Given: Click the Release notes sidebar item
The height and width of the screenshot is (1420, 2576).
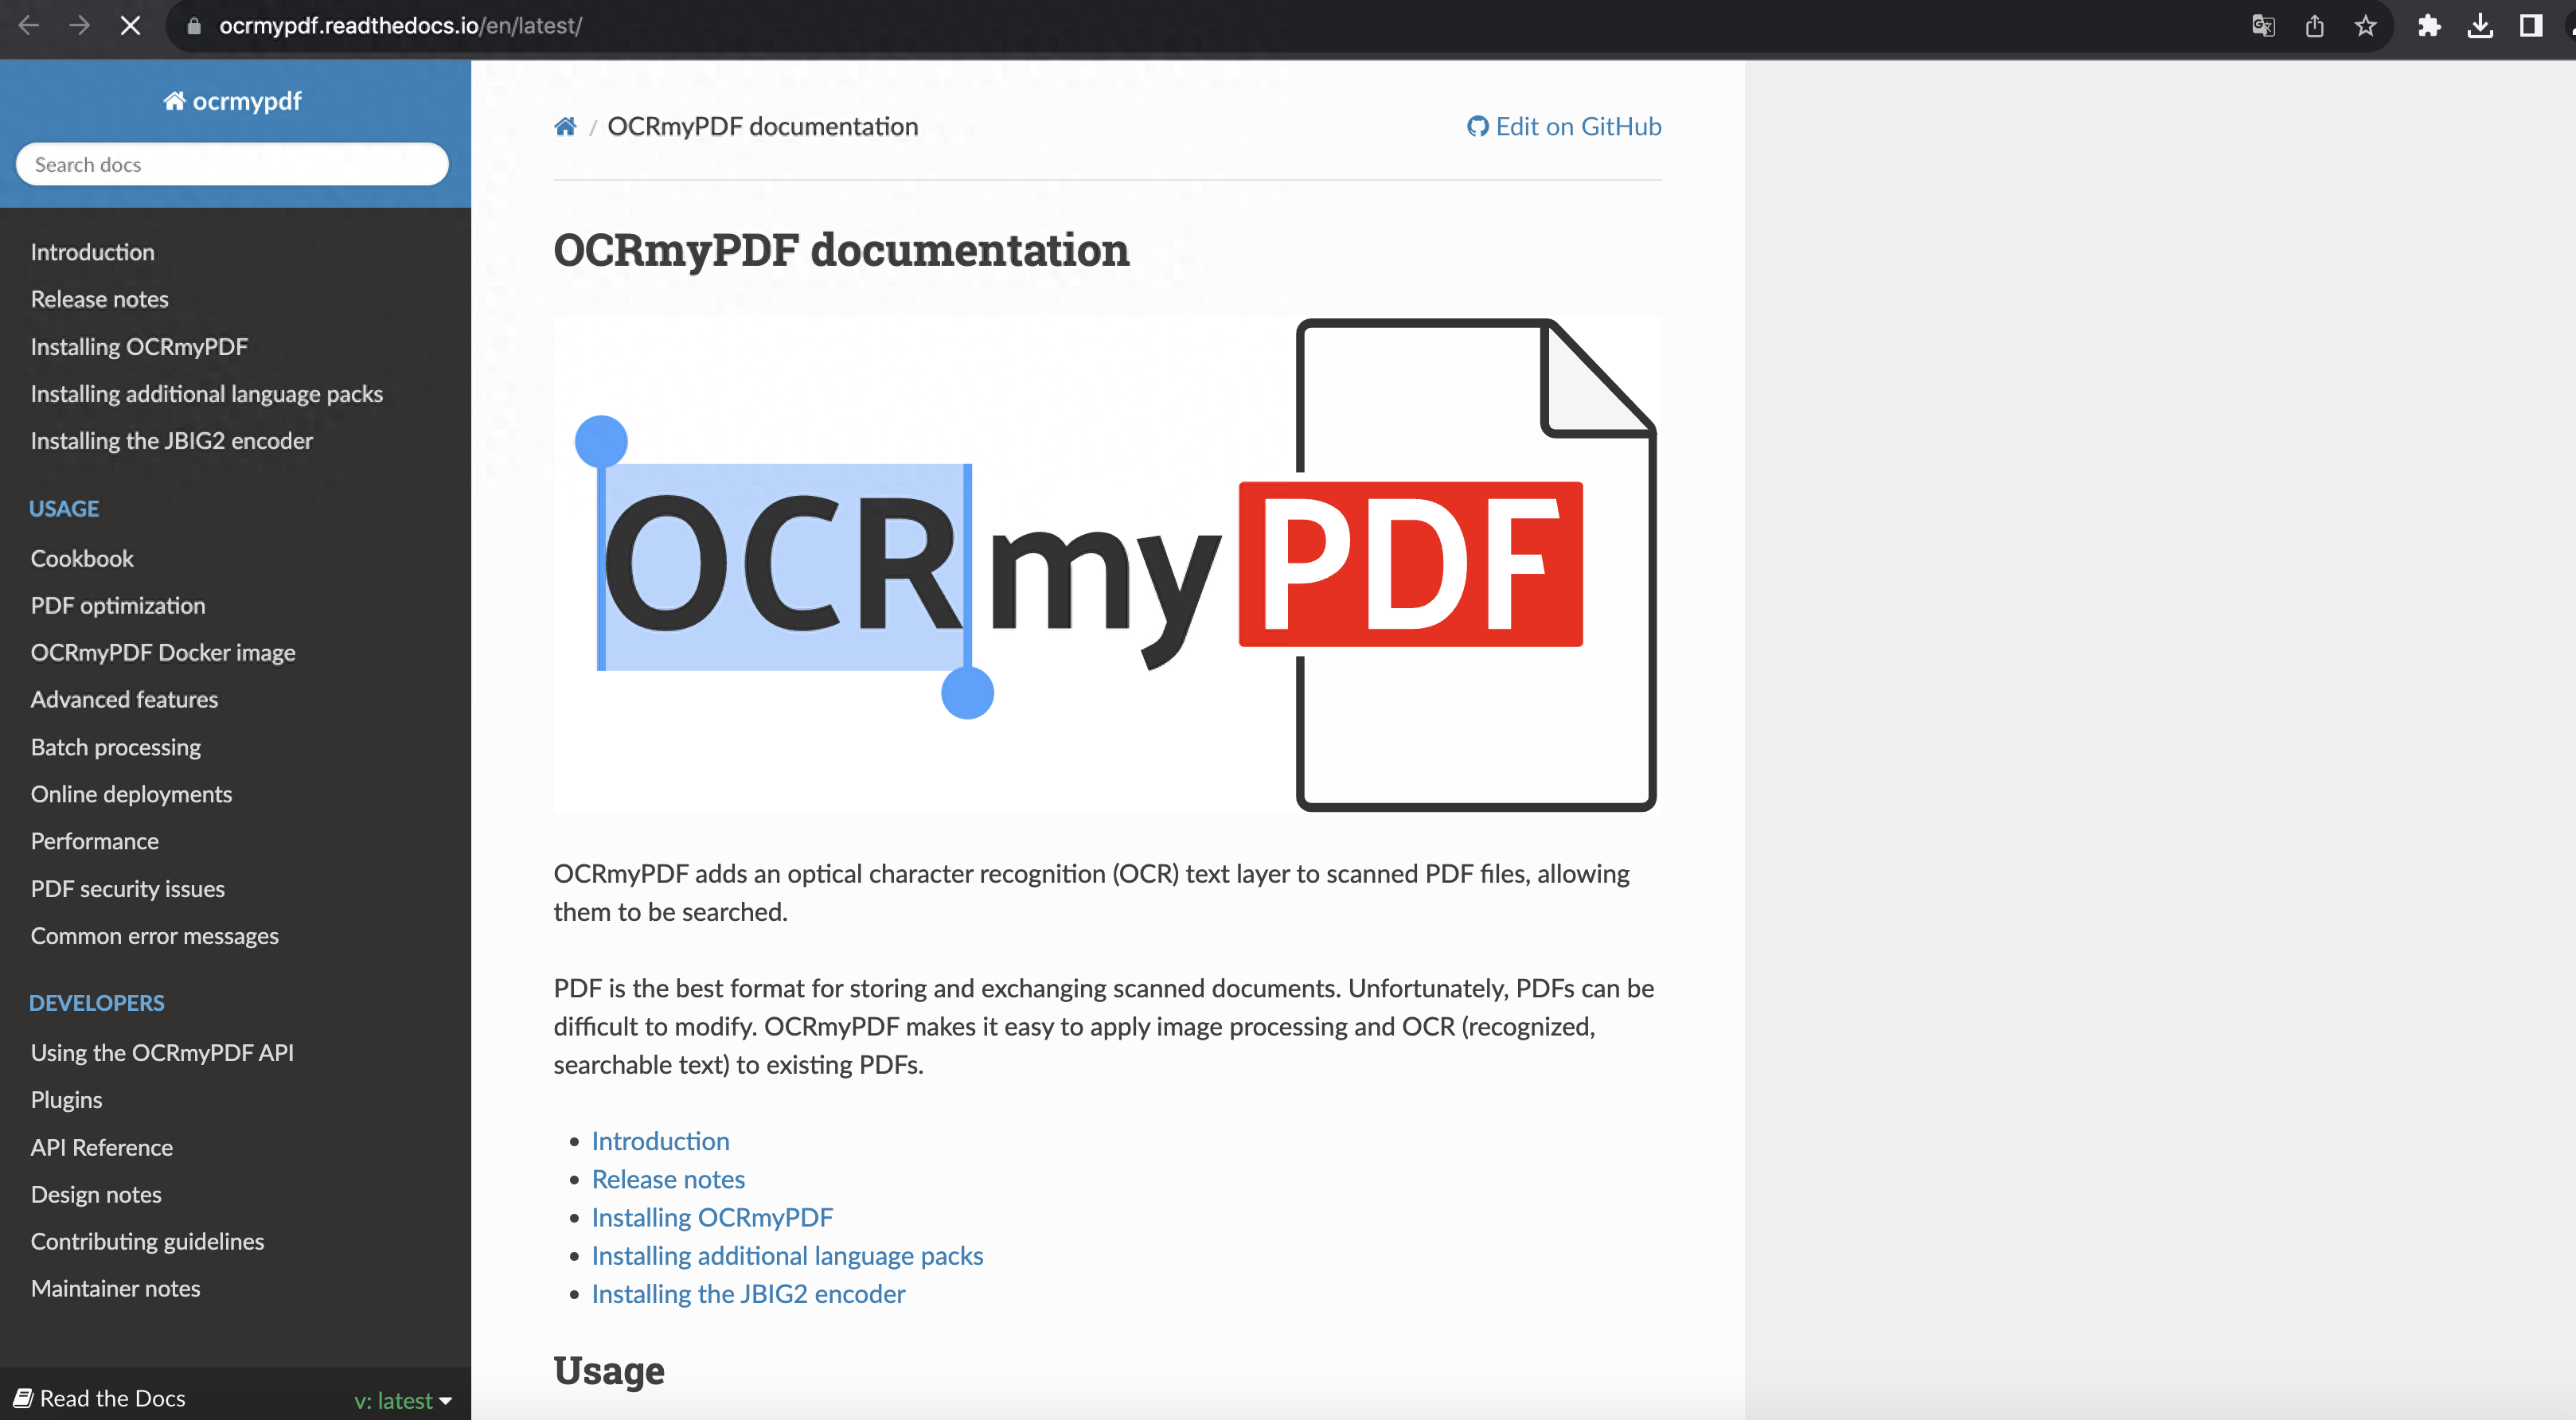Looking at the screenshot, I should click(100, 297).
